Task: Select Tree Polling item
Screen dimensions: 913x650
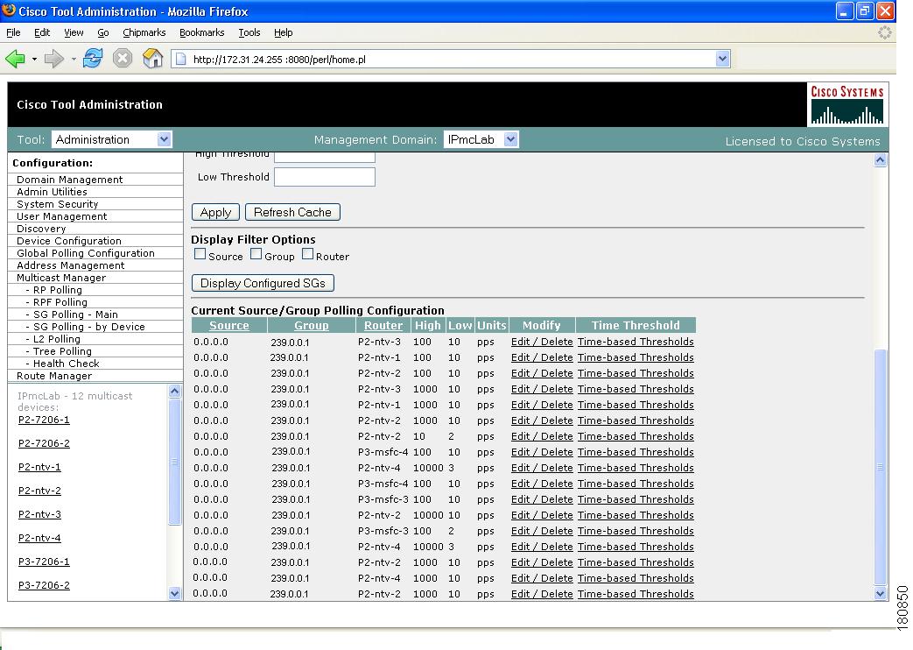Action: (x=62, y=351)
